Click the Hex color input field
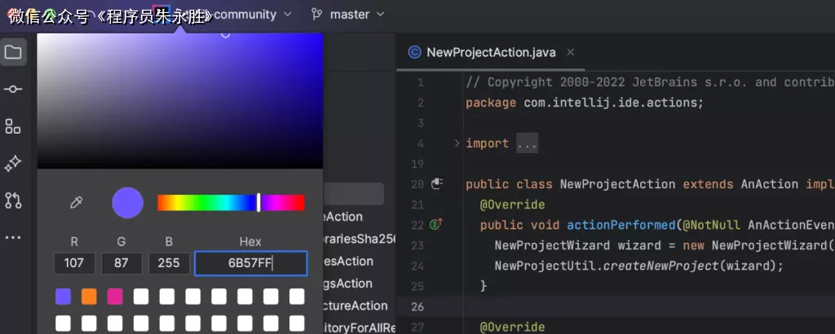This screenshot has height=334, width=835. 250,264
